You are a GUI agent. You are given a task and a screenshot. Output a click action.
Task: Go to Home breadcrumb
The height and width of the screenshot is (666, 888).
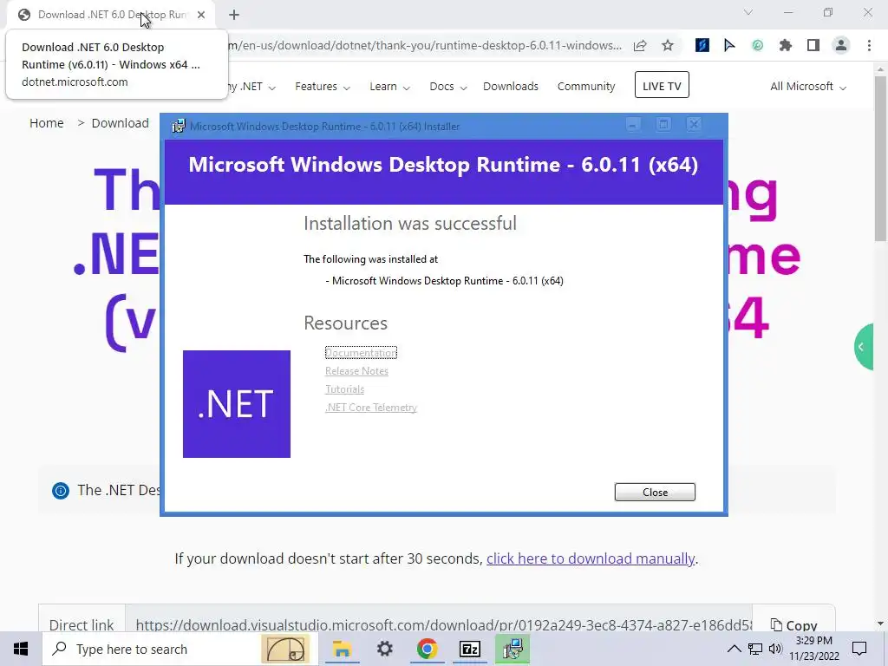tap(47, 123)
